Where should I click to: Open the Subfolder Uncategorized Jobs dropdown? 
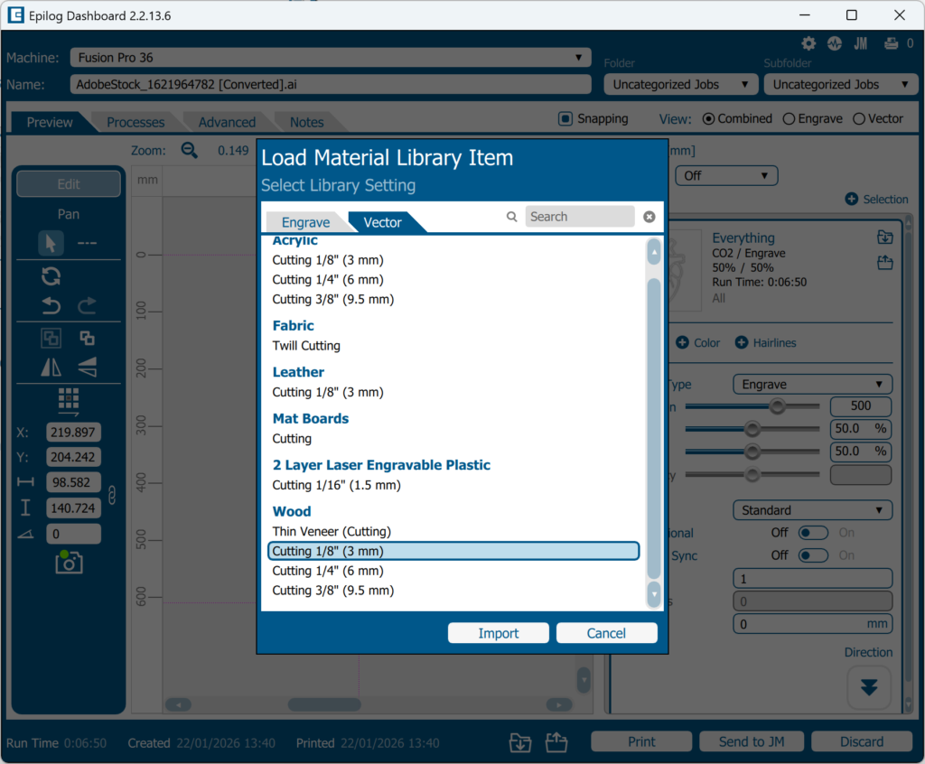[x=841, y=84]
